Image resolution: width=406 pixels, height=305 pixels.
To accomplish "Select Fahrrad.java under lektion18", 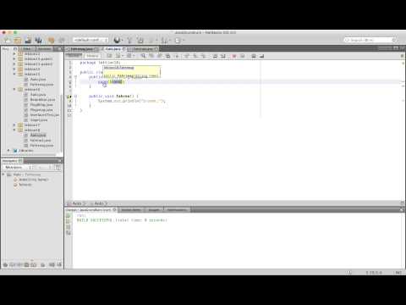I will 41,141.
